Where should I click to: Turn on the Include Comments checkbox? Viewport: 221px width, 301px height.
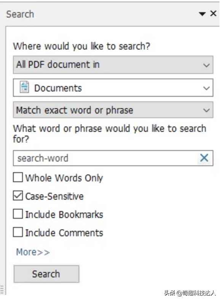click(x=18, y=232)
